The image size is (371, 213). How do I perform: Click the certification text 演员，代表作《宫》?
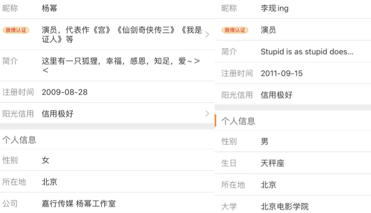click(76, 30)
